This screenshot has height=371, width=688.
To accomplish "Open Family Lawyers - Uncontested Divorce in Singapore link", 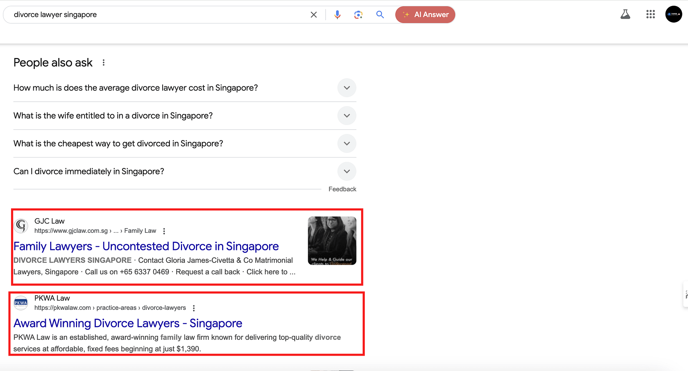I will 146,246.
